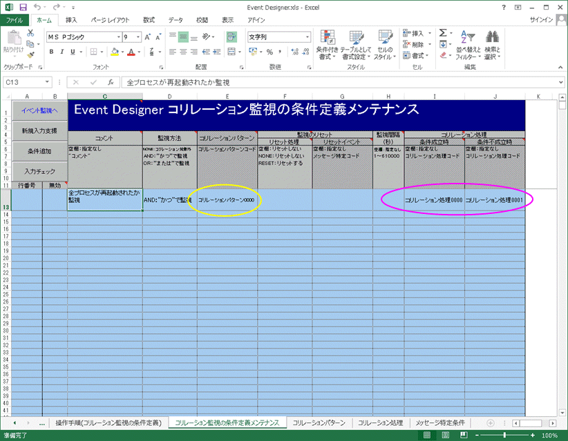Image resolution: width=568 pixels, height=441 pixels.
Task: Click the 入力チェック button
Action: pyautogui.click(x=39, y=171)
